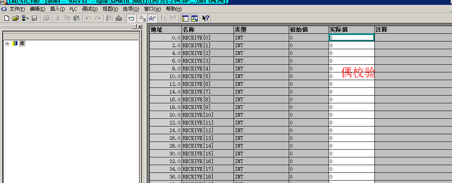Click the Open online station icon
Viewport: 452px width, 183px height.
coord(25,18)
